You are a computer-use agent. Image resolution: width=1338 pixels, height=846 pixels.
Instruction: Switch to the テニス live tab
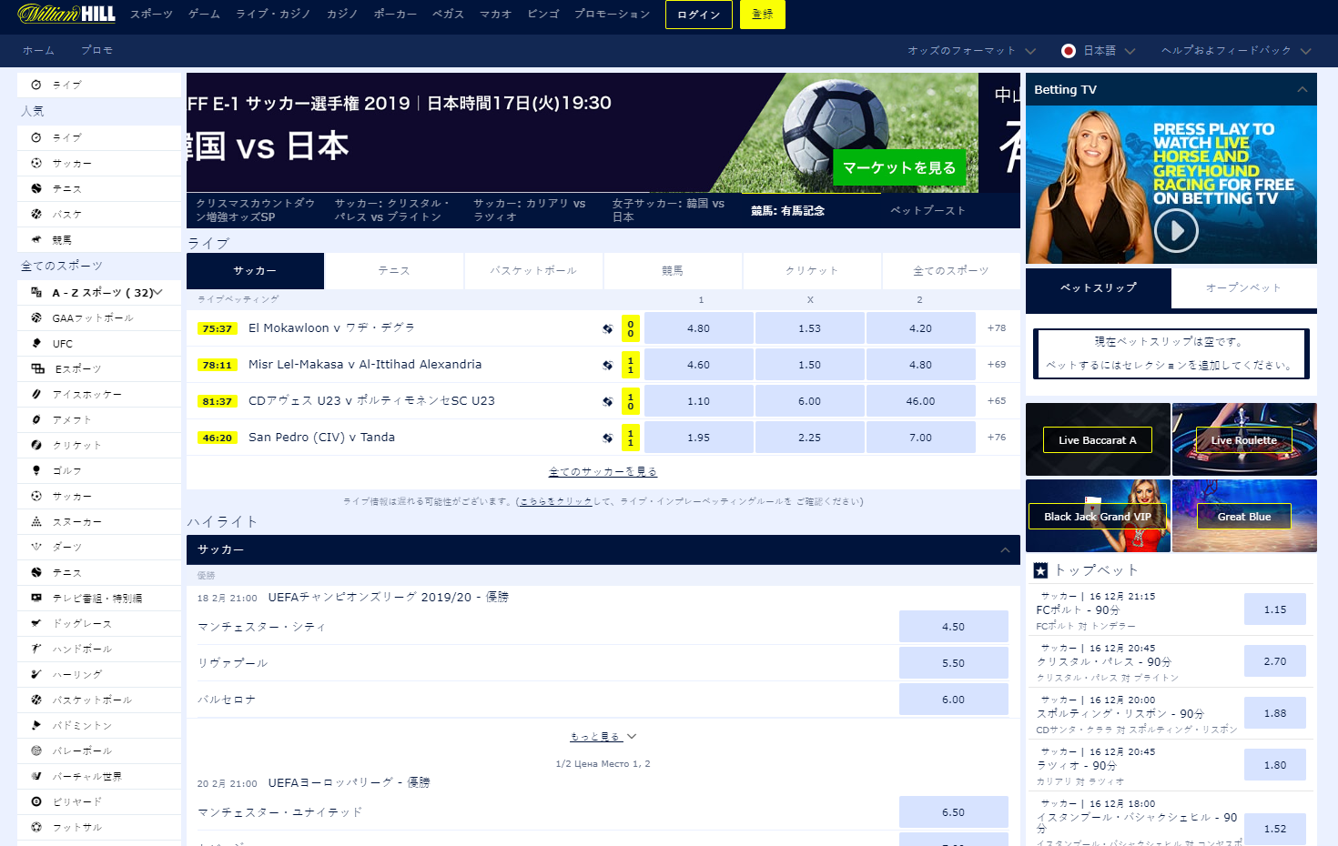click(394, 271)
